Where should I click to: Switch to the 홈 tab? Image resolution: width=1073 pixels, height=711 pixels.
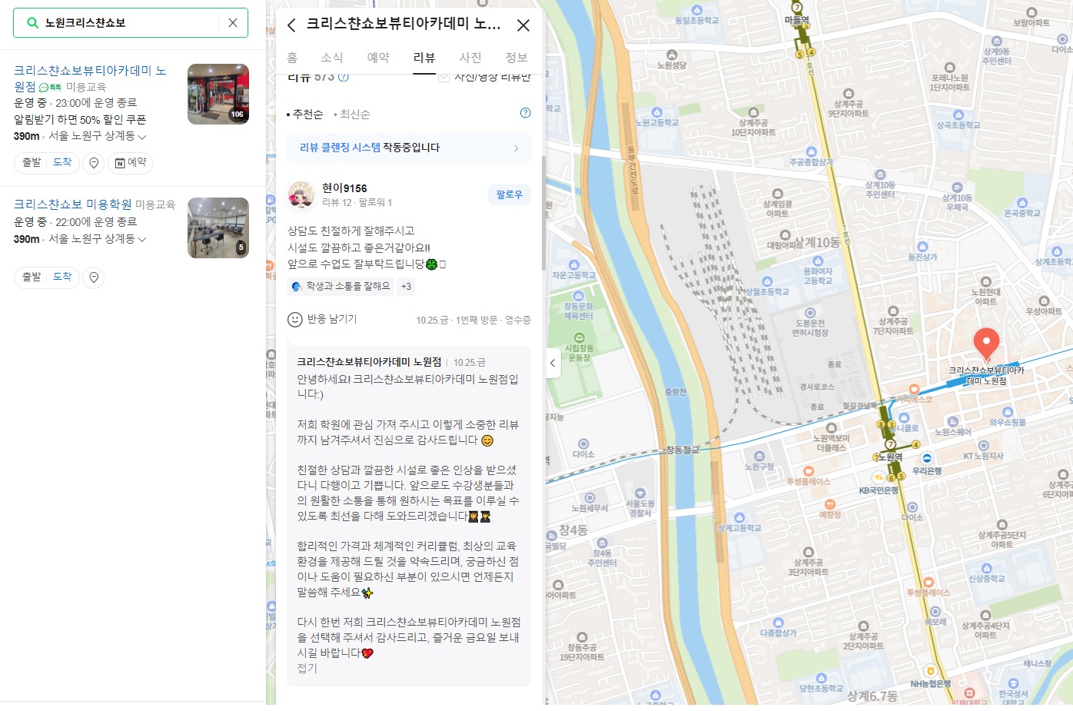(292, 58)
